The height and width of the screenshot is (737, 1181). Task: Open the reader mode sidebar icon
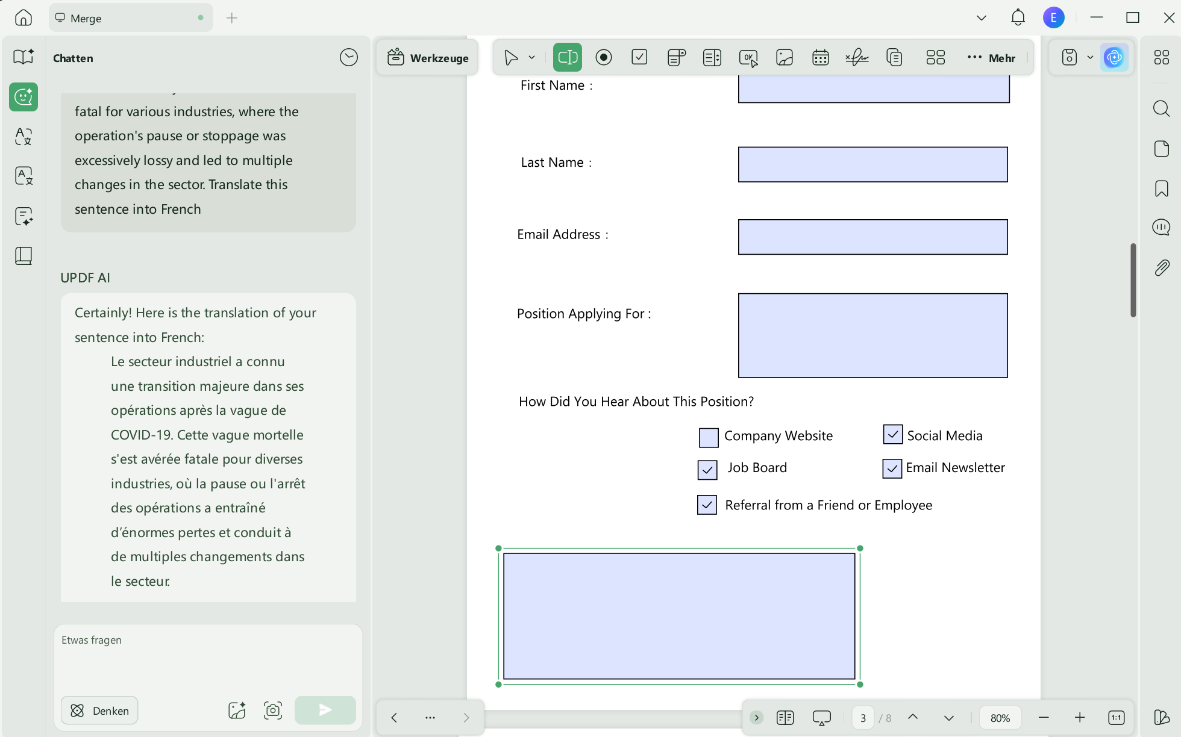point(23,57)
